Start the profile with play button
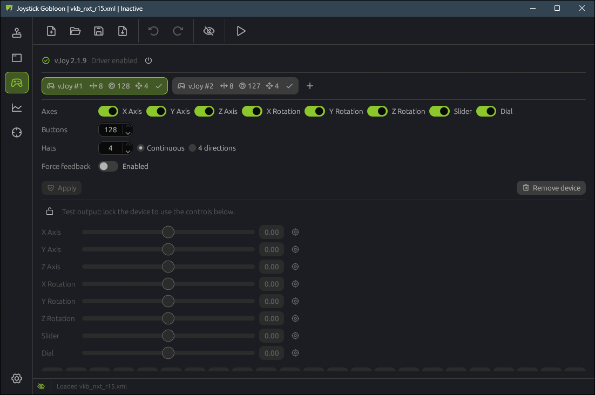The width and height of the screenshot is (595, 395). 241,31
